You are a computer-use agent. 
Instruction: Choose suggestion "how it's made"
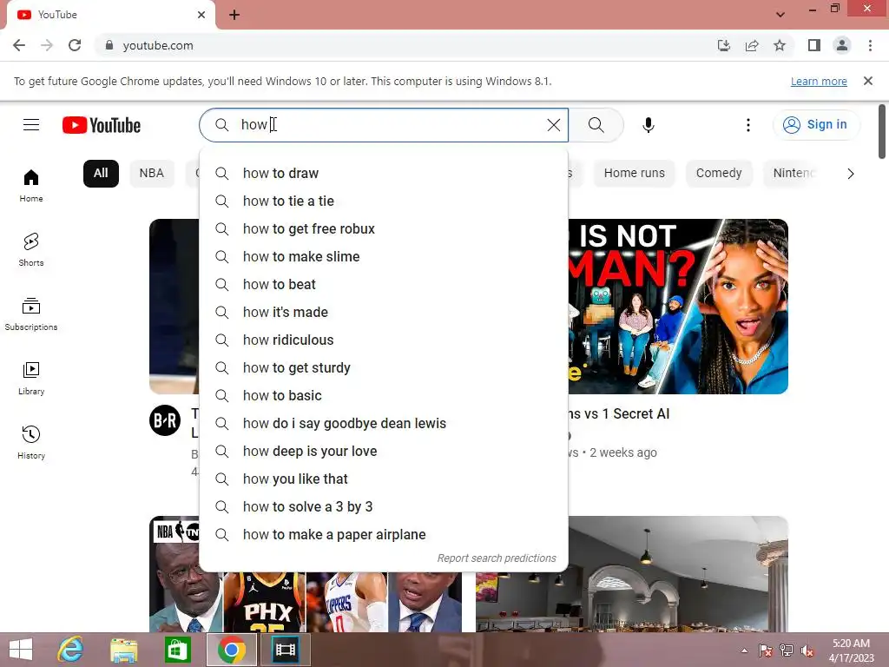384,312
